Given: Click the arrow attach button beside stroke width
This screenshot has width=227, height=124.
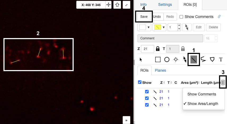Looking at the screenshot, I should click(187, 27).
